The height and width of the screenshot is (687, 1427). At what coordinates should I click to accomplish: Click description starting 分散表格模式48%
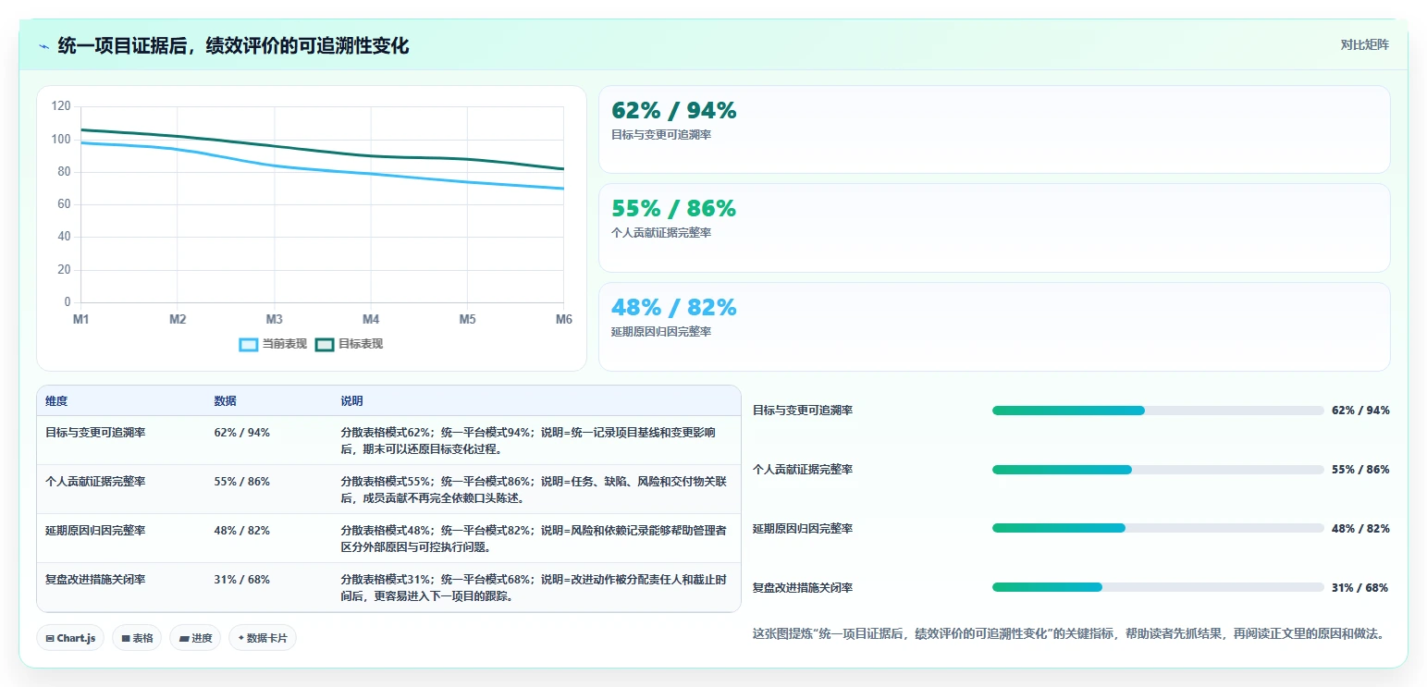pos(534,539)
